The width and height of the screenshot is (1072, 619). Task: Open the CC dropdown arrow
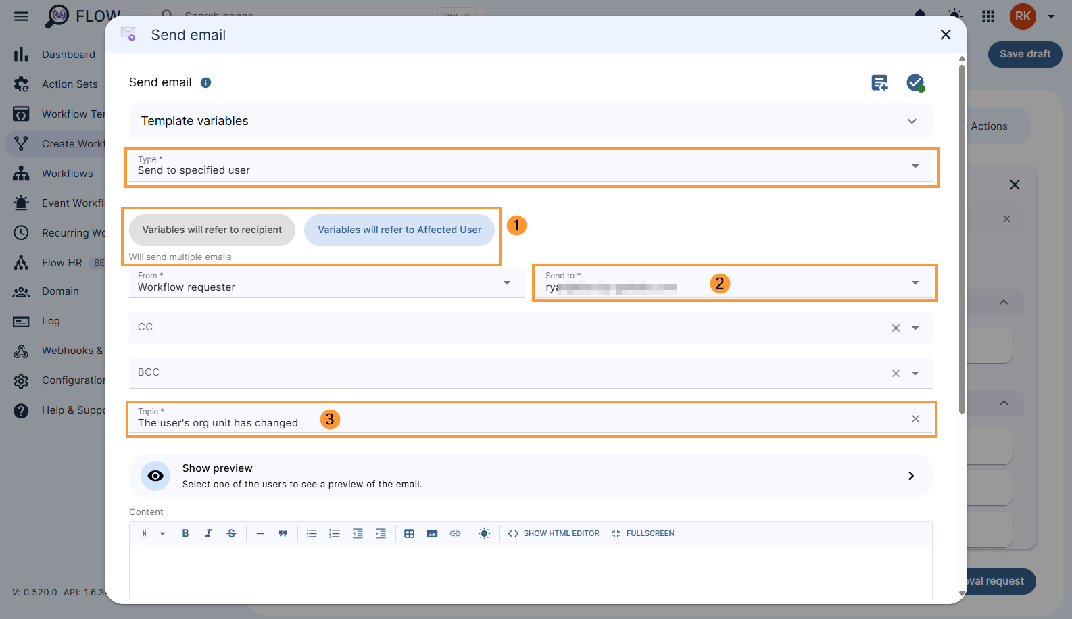[x=915, y=328]
